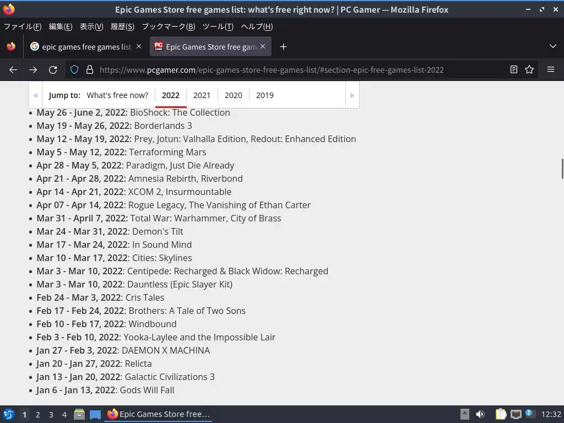The image size is (564, 423).
Task: Focus the Firefox window taskbar button
Action: click(158, 414)
